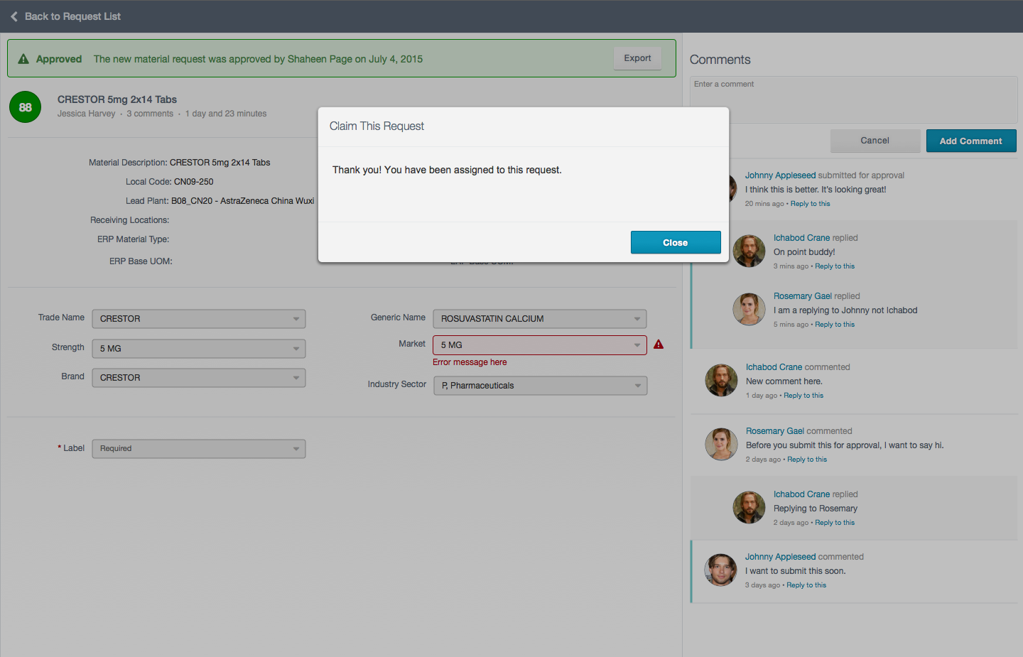Click Ichabod Crane's avatar on 'New comment here'
This screenshot has width=1023, height=657.
click(x=721, y=381)
